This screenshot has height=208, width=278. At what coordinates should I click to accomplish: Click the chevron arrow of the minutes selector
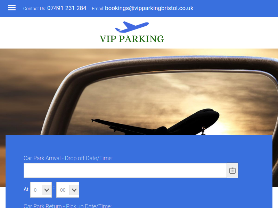tap(74, 190)
